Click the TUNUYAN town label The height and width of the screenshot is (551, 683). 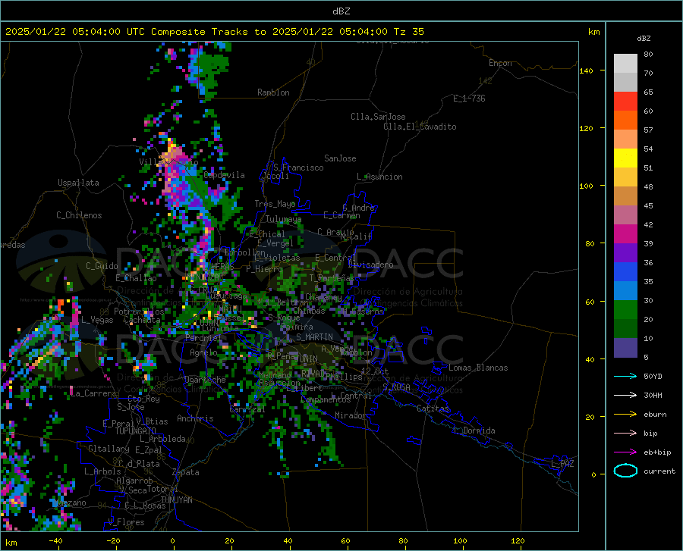[x=176, y=500]
